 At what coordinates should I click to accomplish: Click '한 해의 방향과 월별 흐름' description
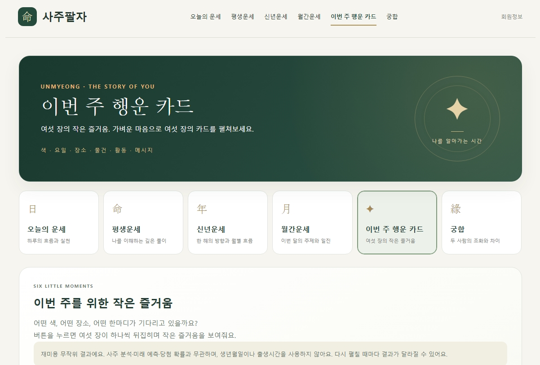click(x=225, y=241)
